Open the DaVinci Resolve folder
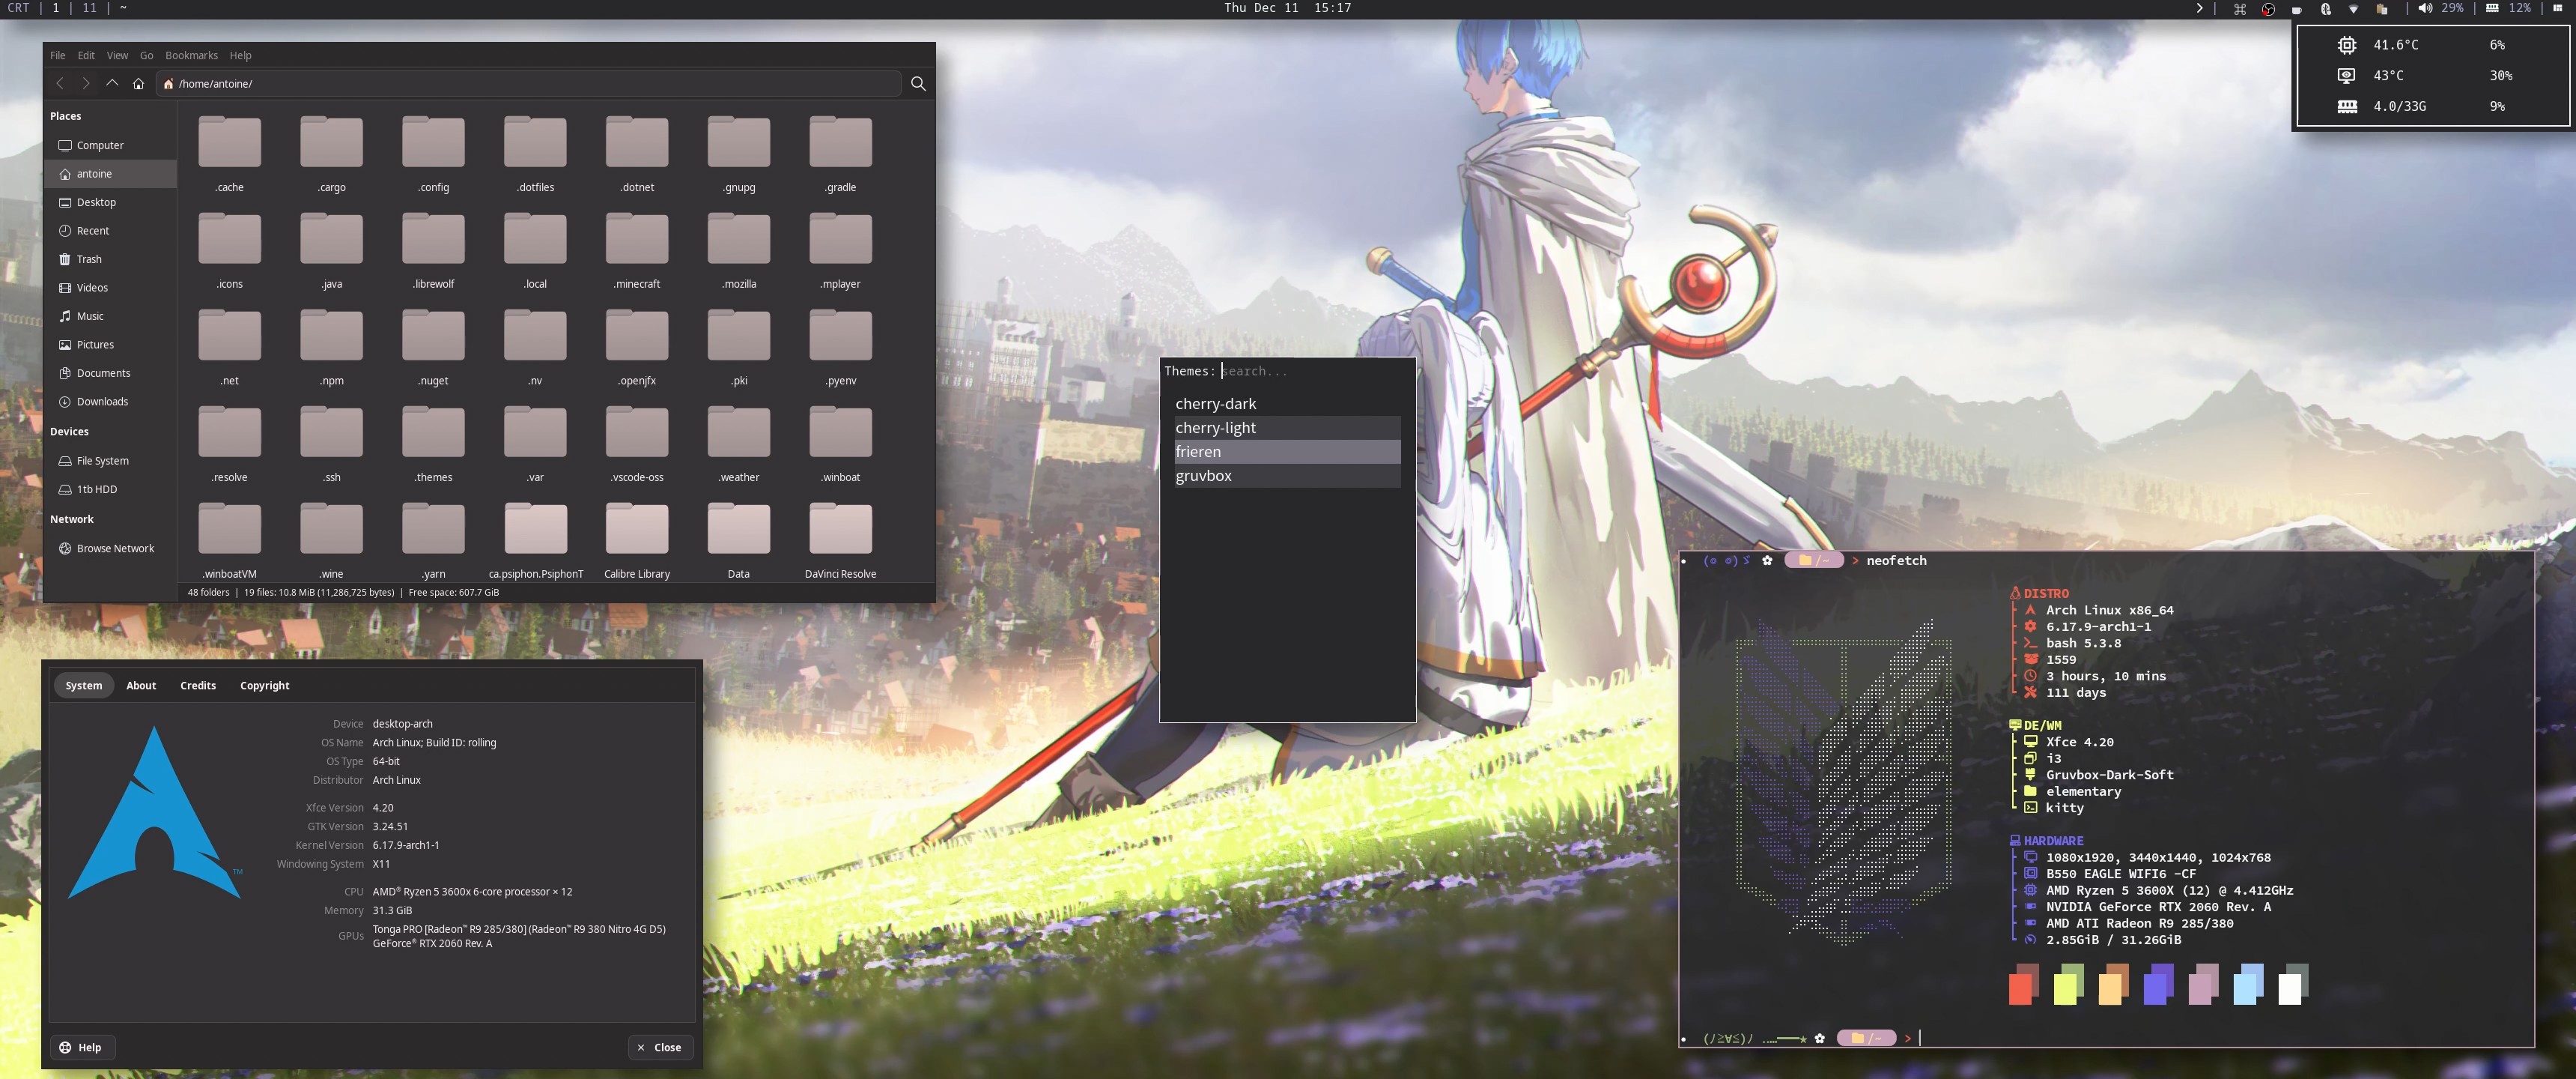 [x=840, y=540]
